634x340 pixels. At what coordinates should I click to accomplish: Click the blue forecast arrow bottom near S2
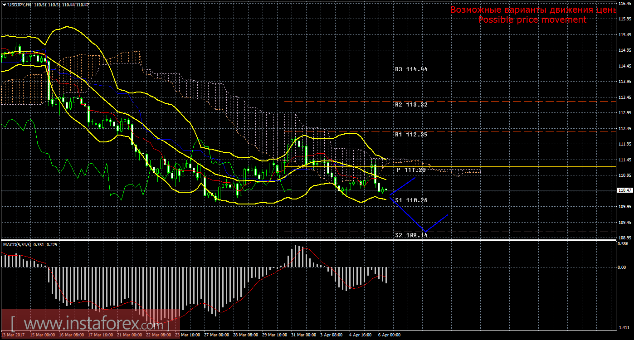[424, 231]
